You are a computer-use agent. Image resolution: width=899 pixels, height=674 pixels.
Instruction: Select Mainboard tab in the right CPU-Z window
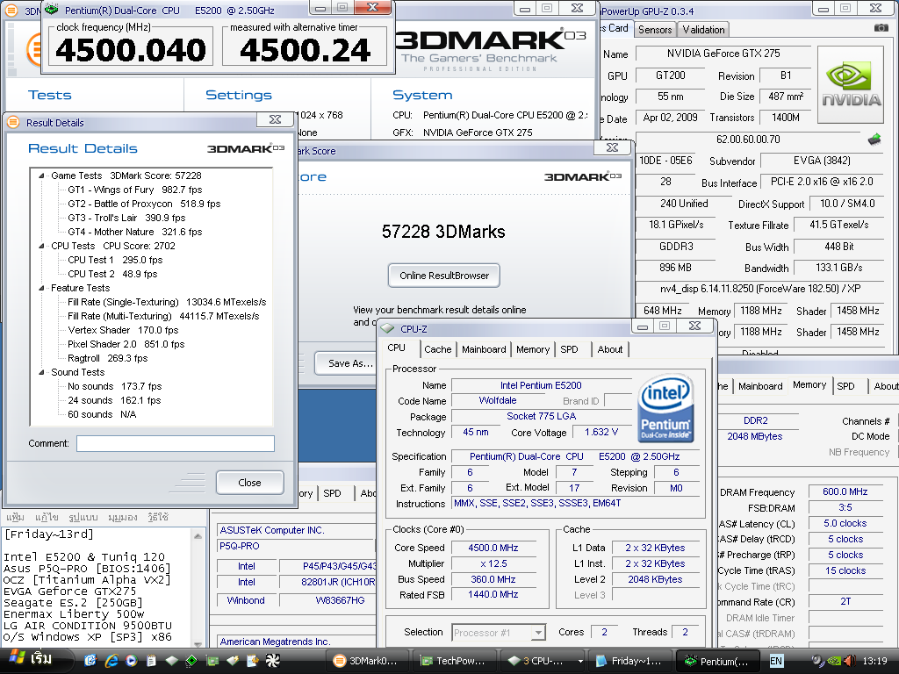pyautogui.click(x=760, y=386)
